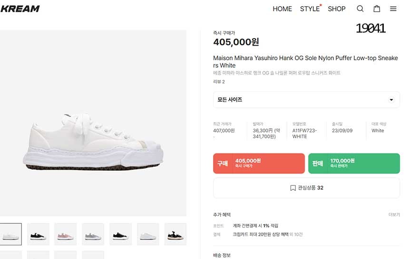Select the black sneaker with tan sole thumbnail
The image size is (409, 259).
point(175,234)
